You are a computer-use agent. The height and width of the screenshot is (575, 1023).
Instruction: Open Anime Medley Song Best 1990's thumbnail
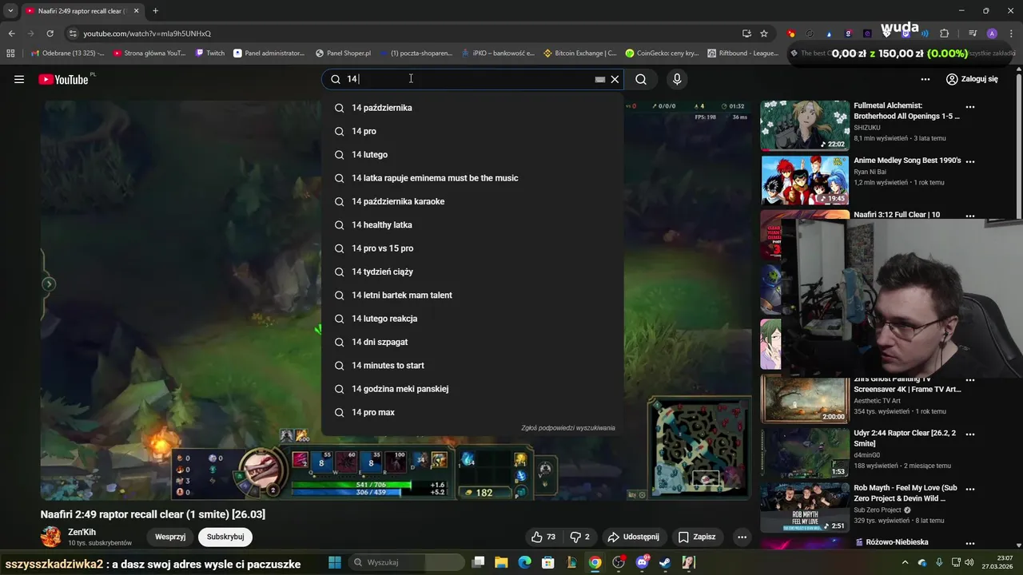click(x=805, y=180)
